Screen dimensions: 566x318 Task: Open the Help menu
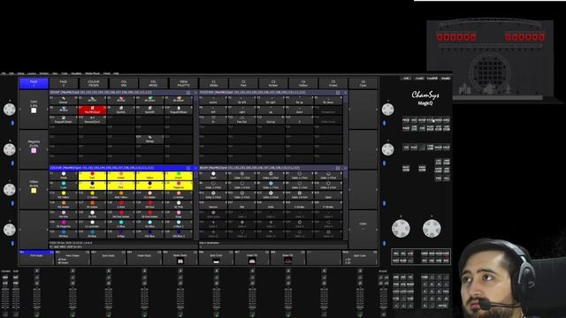click(x=116, y=73)
